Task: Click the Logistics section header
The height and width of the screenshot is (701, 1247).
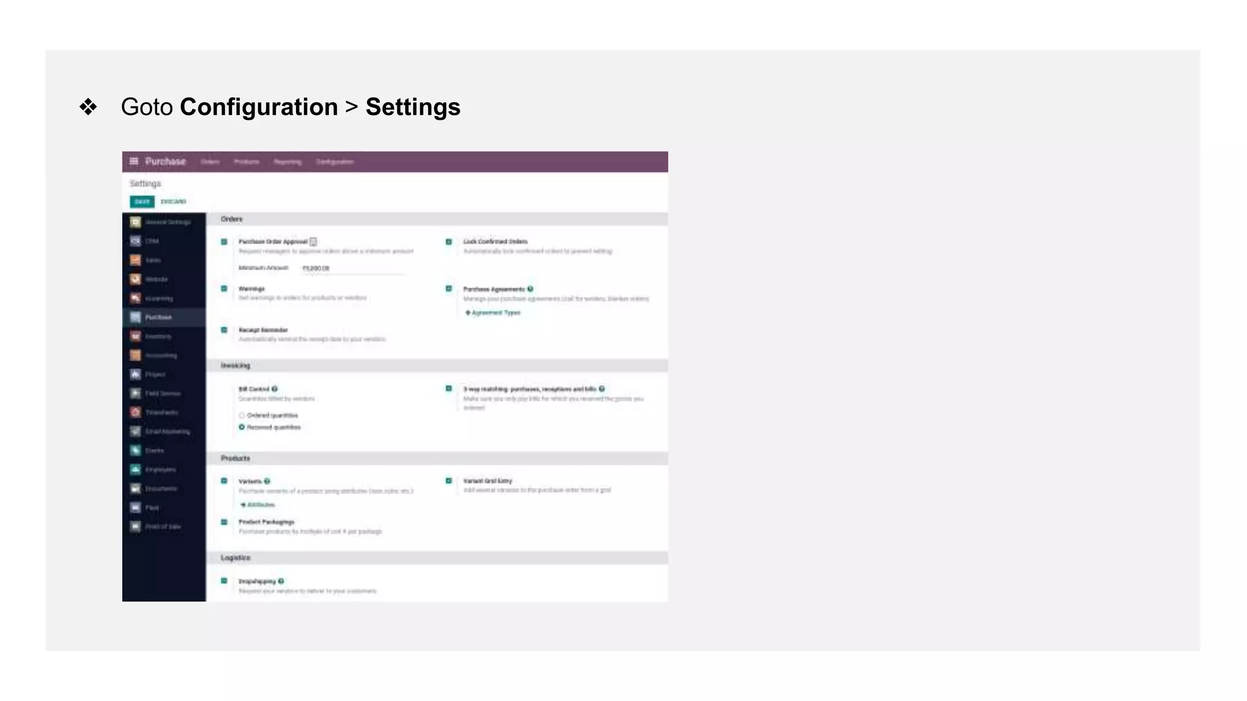Action: pyautogui.click(x=235, y=558)
